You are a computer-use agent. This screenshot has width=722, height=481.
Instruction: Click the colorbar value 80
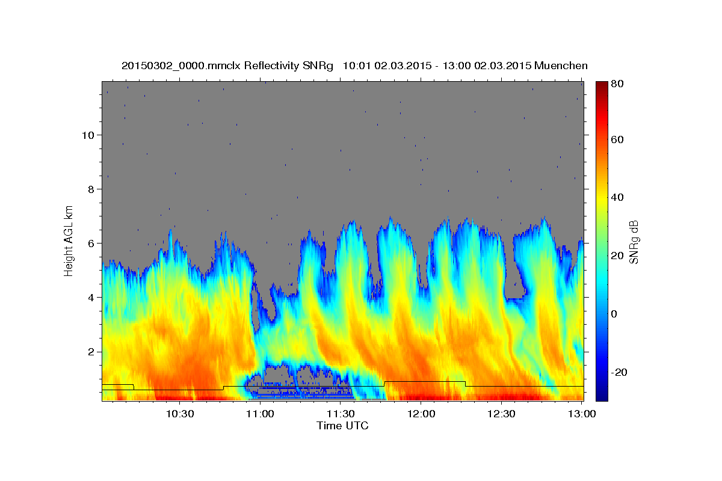point(618,84)
